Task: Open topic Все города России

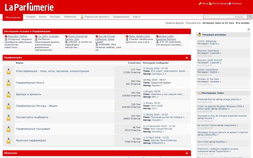Action: (x=162, y=129)
